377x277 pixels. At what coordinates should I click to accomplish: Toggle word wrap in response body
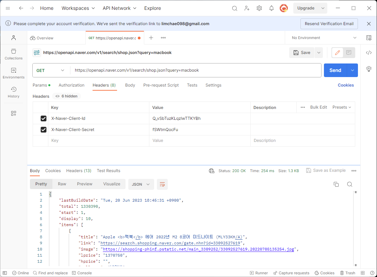(162, 184)
